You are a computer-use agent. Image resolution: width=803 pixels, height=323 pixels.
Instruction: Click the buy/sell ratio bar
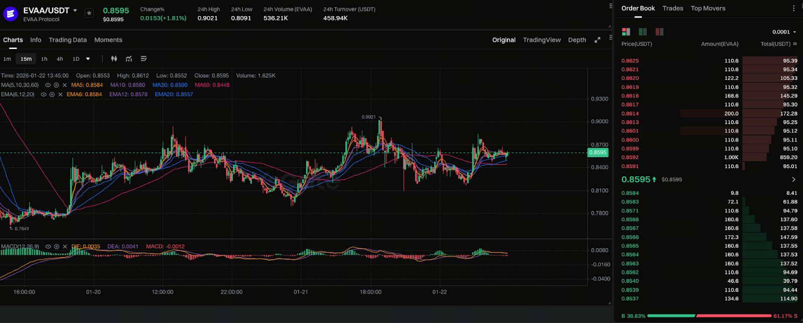pyautogui.click(x=709, y=316)
